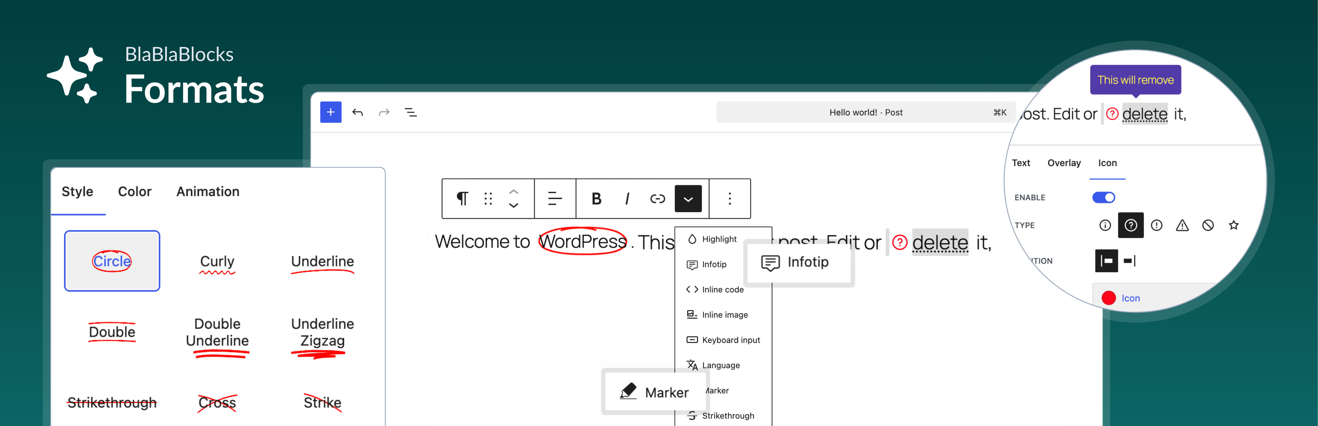This screenshot has width=1318, height=426.
Task: Toggle the Enable switch for icon
Action: (x=1104, y=198)
